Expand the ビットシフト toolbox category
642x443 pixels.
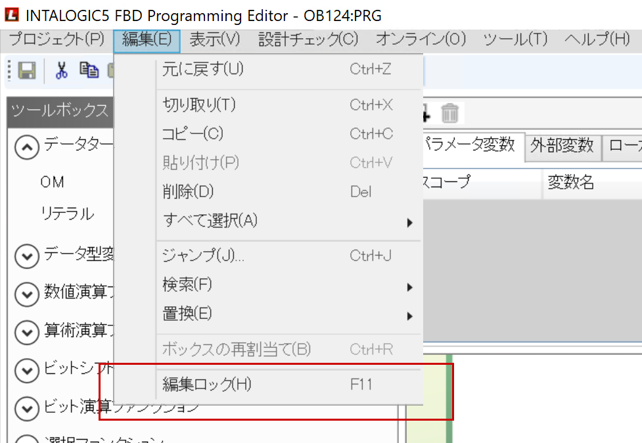click(x=26, y=370)
